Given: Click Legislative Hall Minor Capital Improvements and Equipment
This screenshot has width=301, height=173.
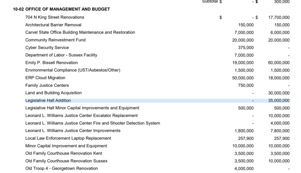Looking at the screenshot, I should 82,108.
